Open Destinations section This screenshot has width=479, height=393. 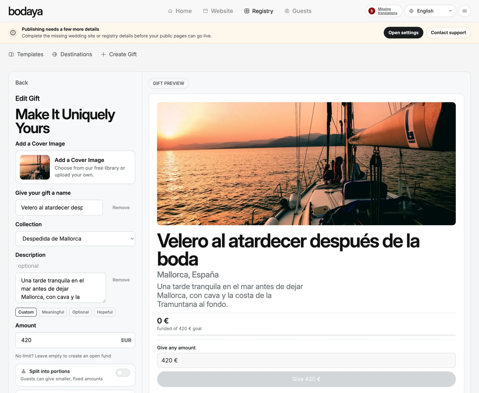tap(72, 54)
